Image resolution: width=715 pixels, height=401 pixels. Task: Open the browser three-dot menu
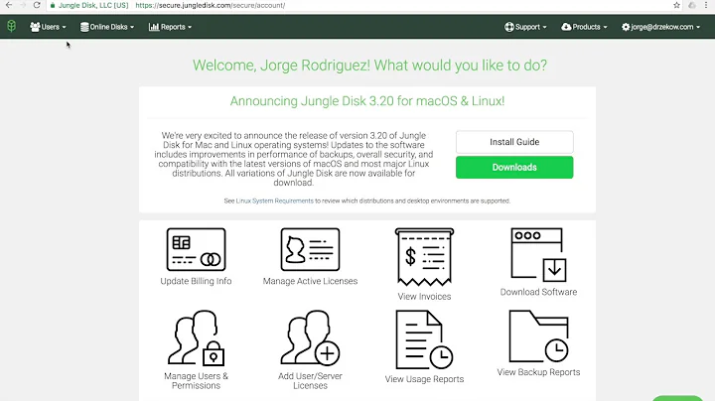click(x=706, y=5)
